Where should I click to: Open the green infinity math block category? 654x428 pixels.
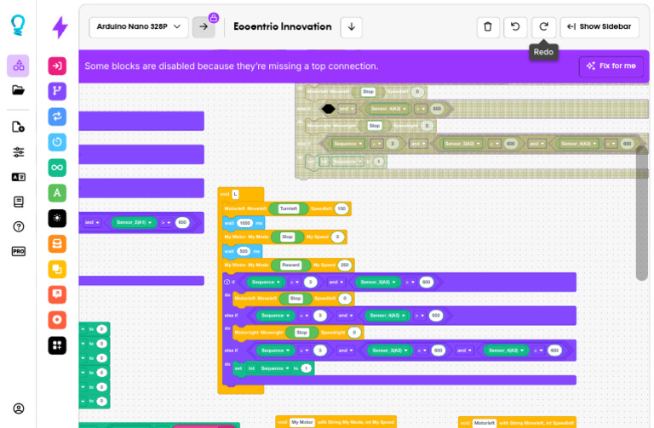pos(57,168)
